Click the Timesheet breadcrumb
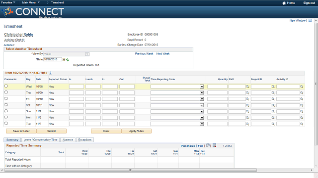318x178 pixels. point(58,2)
